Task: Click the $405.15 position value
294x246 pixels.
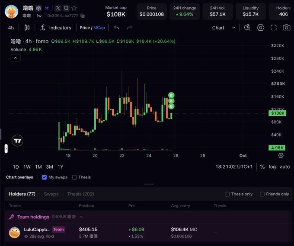Action: 88,229
